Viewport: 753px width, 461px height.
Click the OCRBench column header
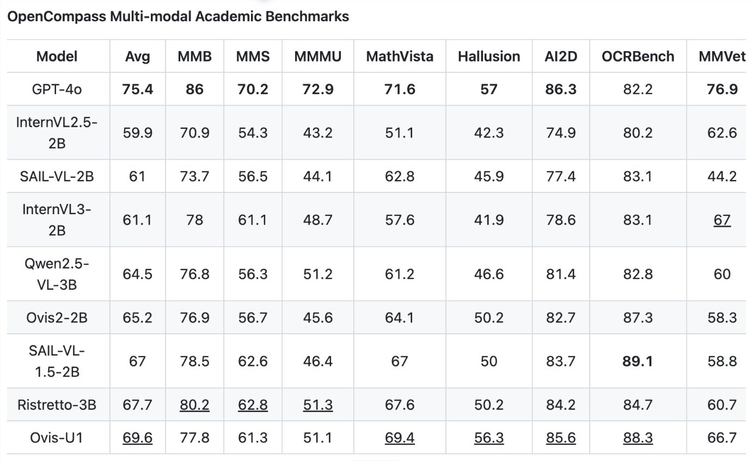click(x=638, y=57)
